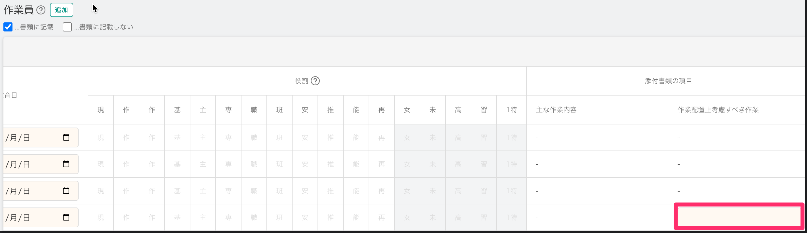Open calendar picker in fourth row date field
The width and height of the screenshot is (807, 233).
pyautogui.click(x=66, y=217)
